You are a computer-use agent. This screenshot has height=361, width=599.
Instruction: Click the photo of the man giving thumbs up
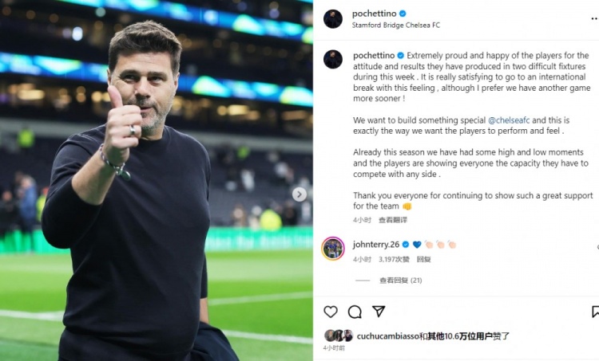pyautogui.click(x=156, y=180)
